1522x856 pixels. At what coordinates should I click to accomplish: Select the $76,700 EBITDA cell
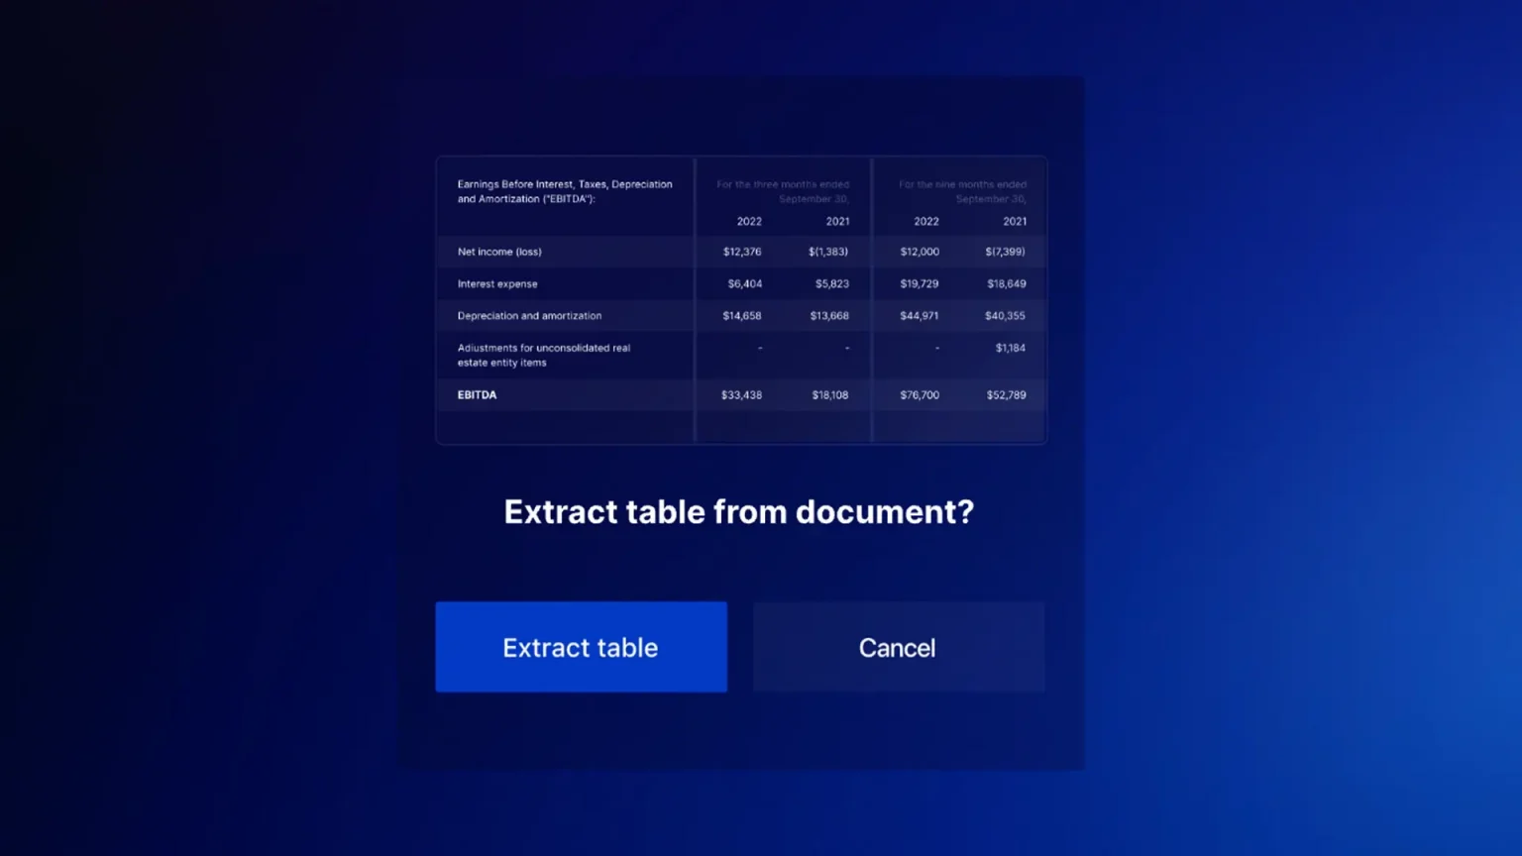pyautogui.click(x=920, y=394)
